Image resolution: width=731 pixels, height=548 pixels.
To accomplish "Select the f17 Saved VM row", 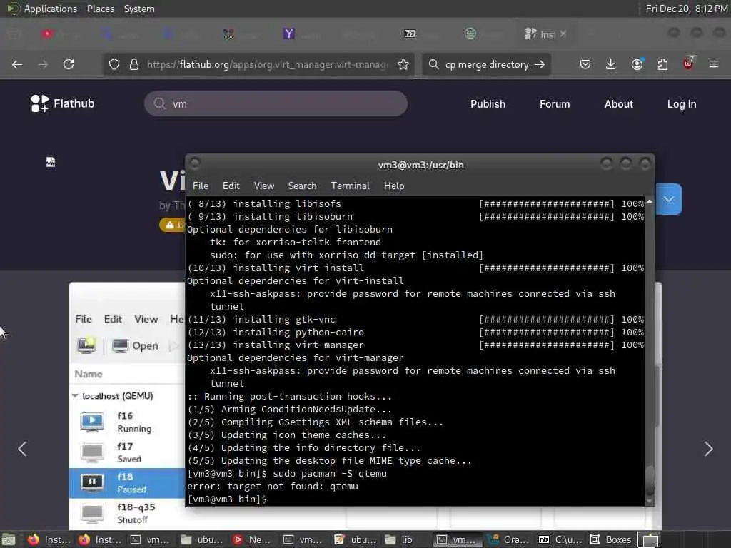I will [x=127, y=452].
